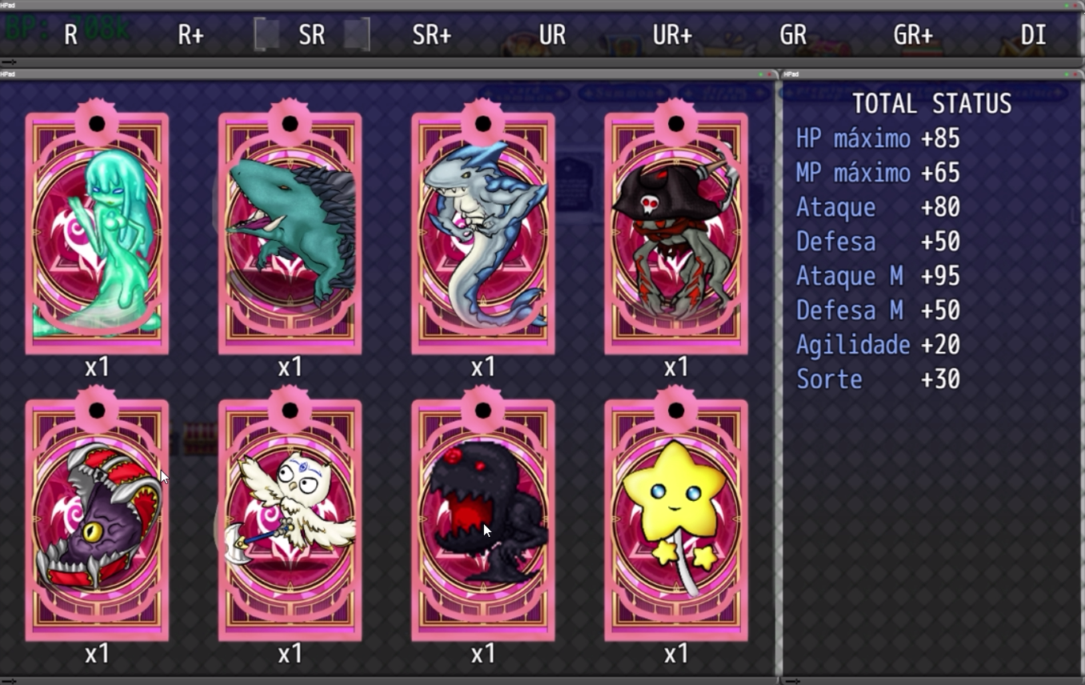Select the UR+ rarity tab
The height and width of the screenshot is (685, 1085).
[x=673, y=35]
